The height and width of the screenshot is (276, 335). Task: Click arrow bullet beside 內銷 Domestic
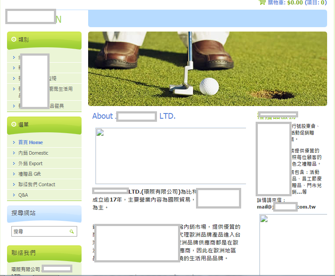tap(14, 153)
